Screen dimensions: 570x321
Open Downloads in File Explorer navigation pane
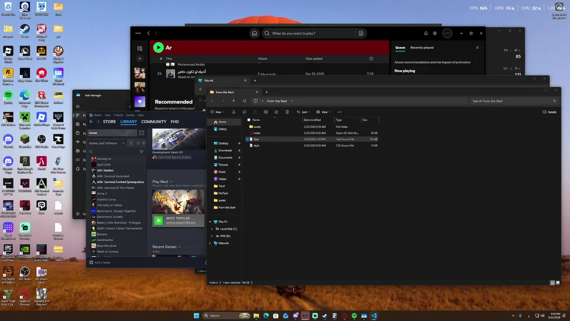225,150
